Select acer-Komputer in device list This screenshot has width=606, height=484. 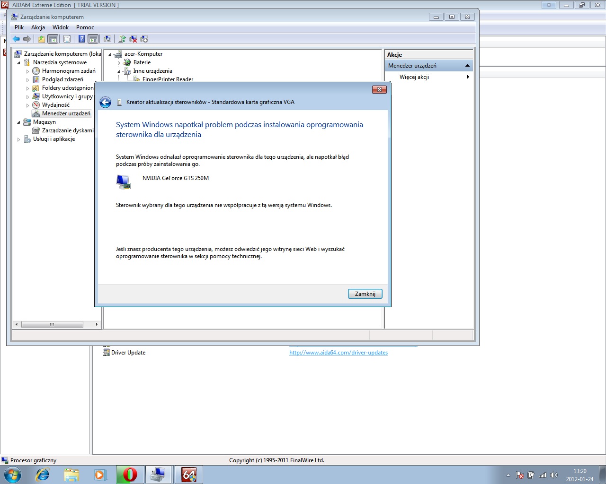(143, 54)
